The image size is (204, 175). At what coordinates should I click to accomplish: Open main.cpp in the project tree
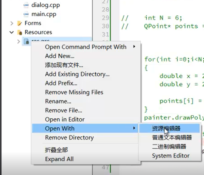pos(44,14)
